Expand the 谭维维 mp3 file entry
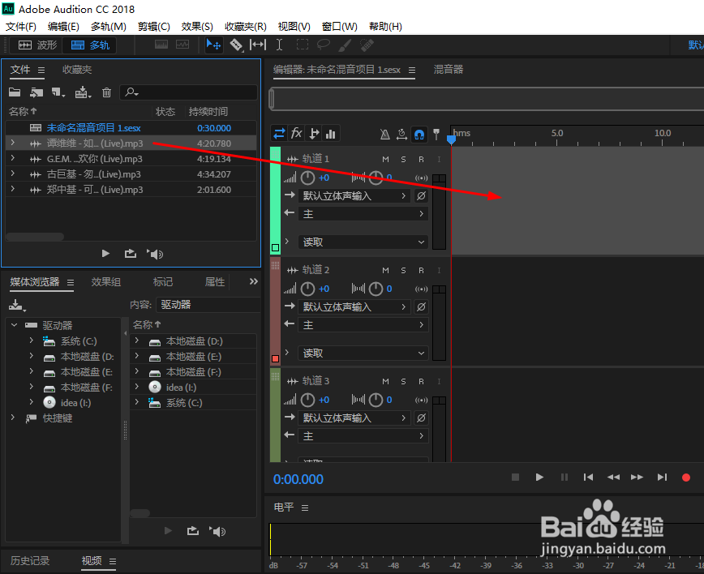The height and width of the screenshot is (574, 704). (13, 143)
